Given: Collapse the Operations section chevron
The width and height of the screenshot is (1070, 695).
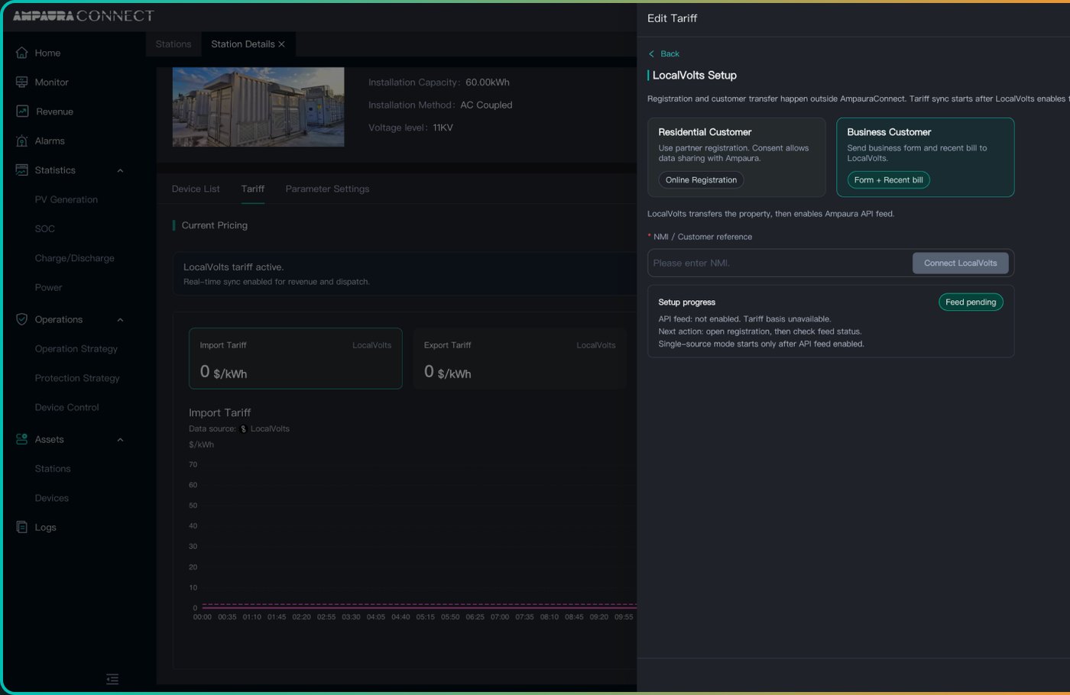Looking at the screenshot, I should pos(120,320).
